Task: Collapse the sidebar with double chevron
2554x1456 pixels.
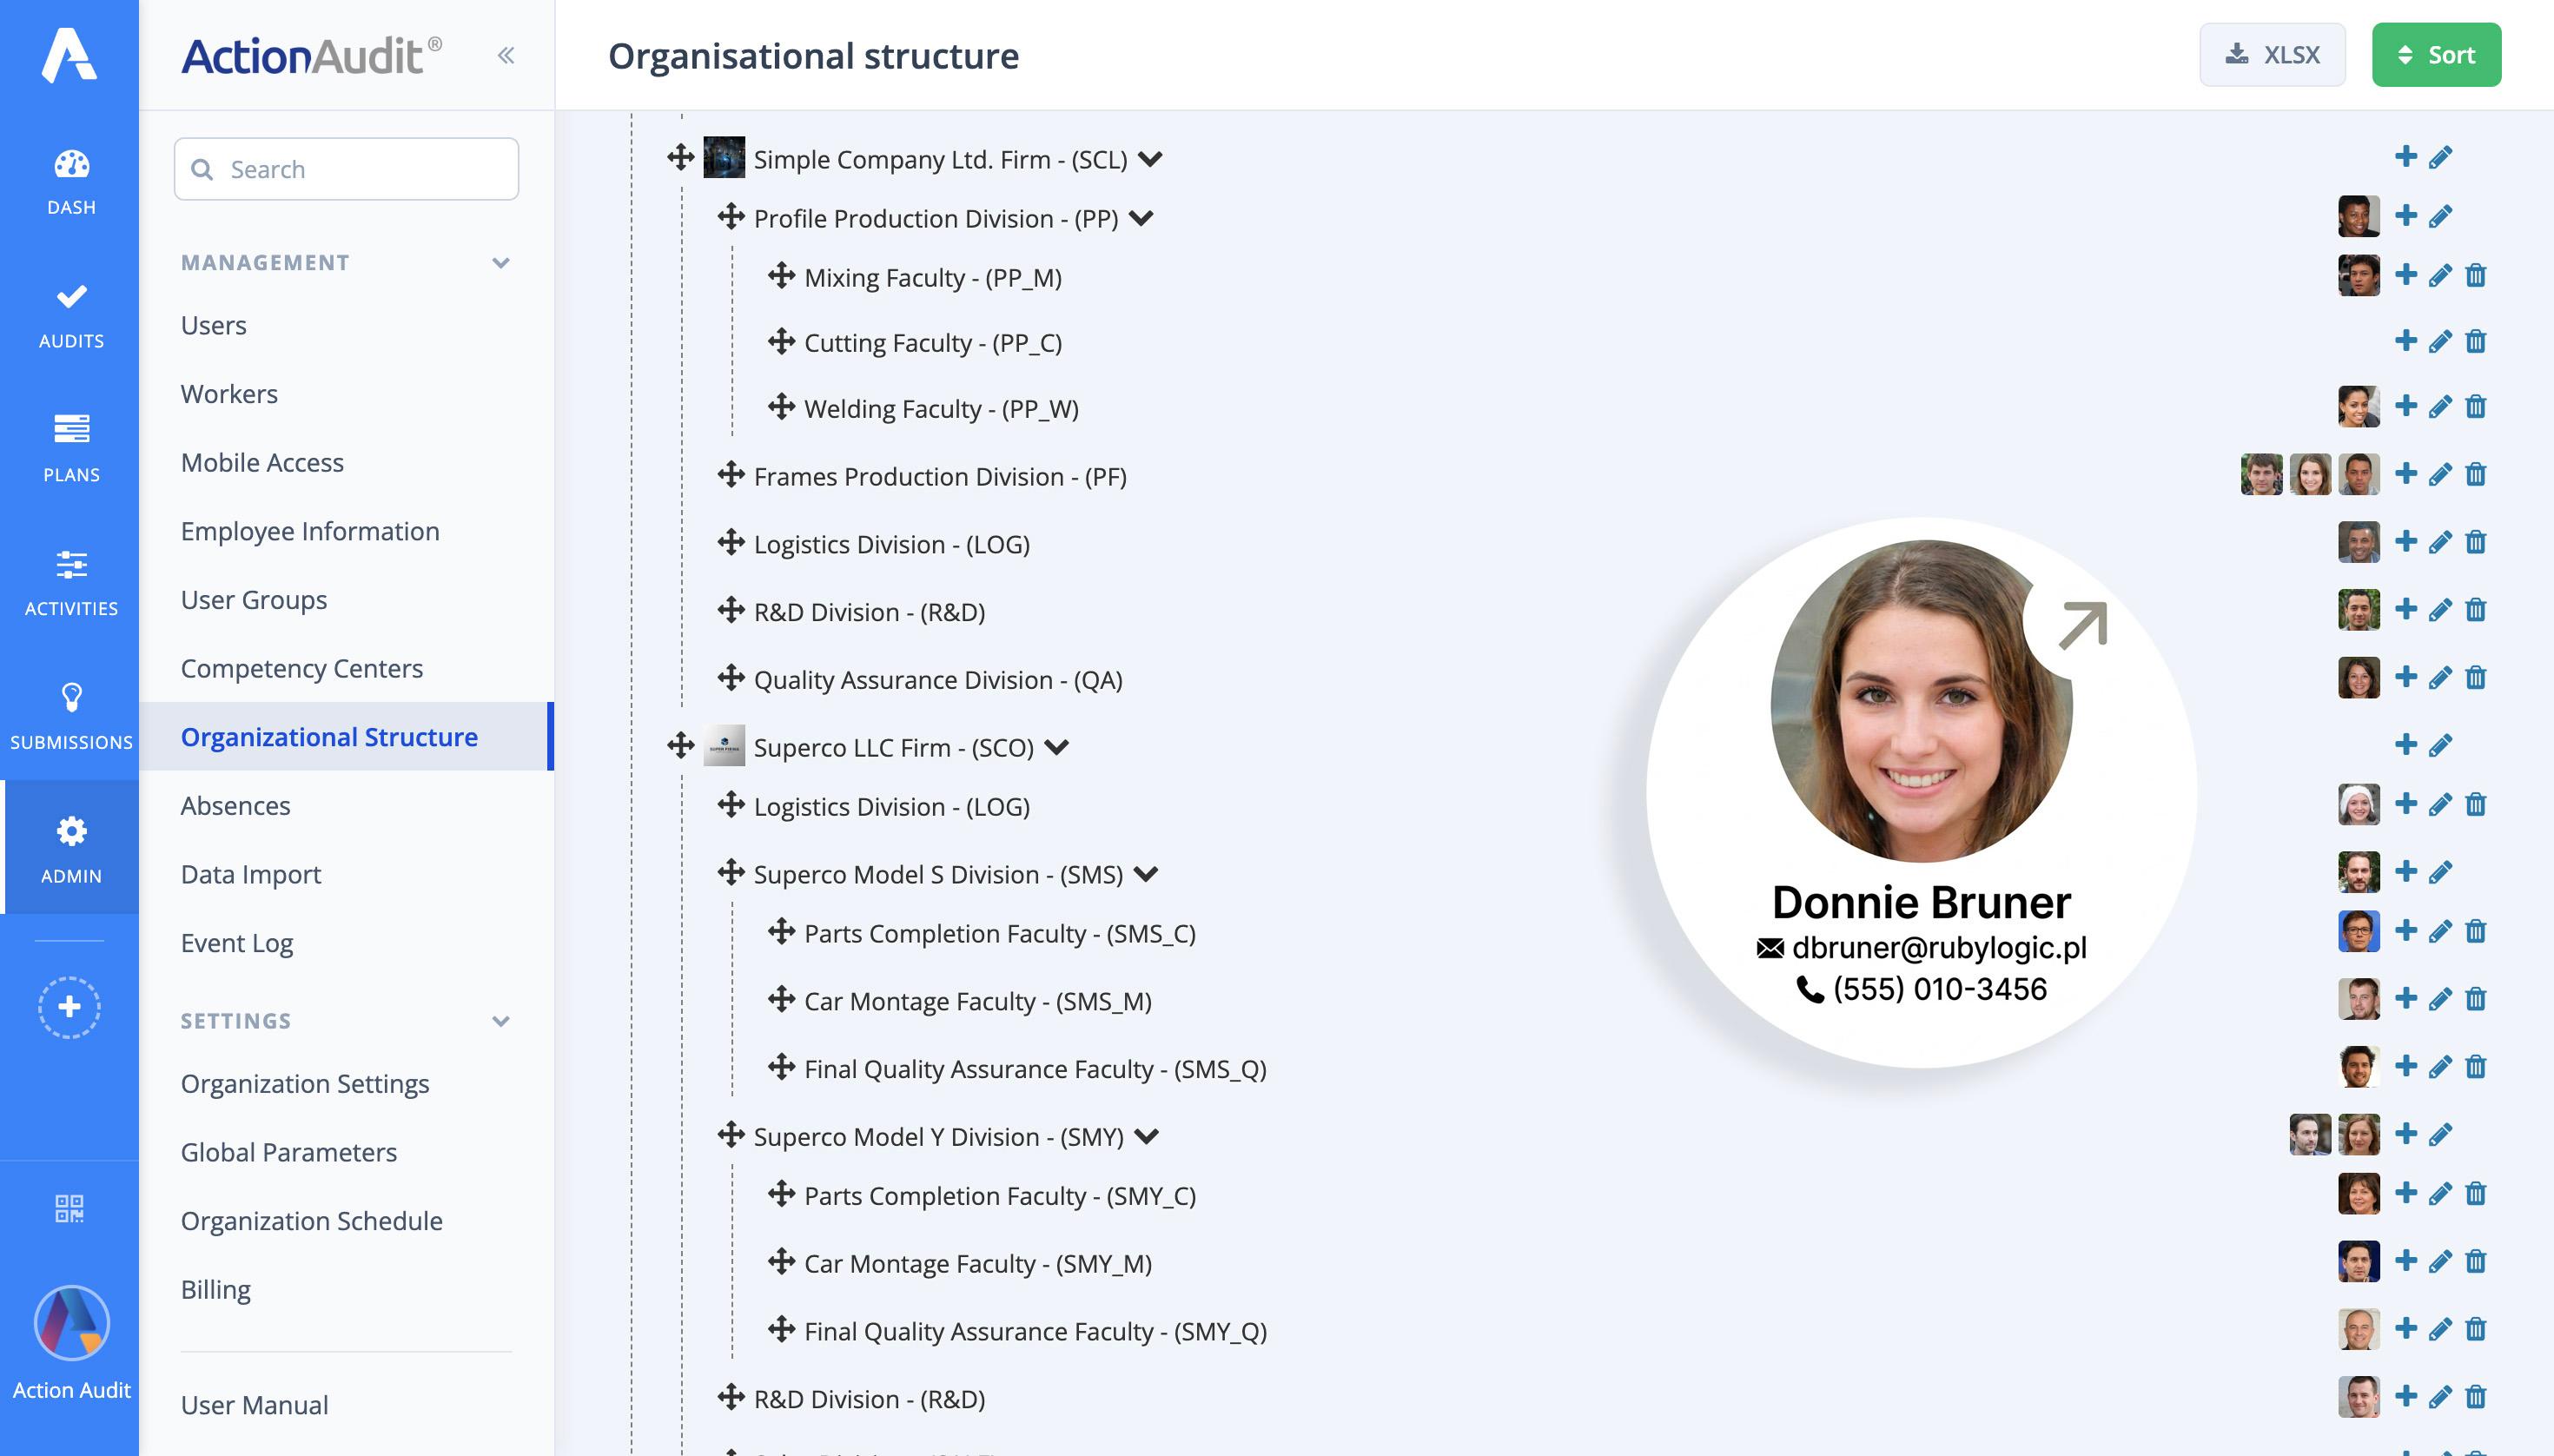Action: pos(506,56)
